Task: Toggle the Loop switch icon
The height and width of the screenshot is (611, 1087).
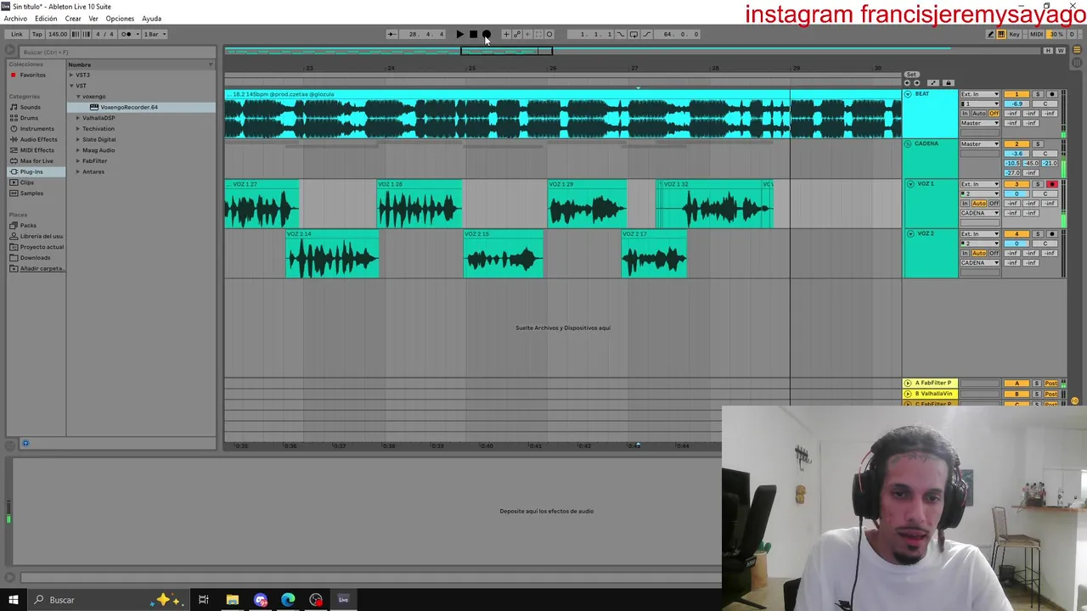Action: (x=634, y=34)
